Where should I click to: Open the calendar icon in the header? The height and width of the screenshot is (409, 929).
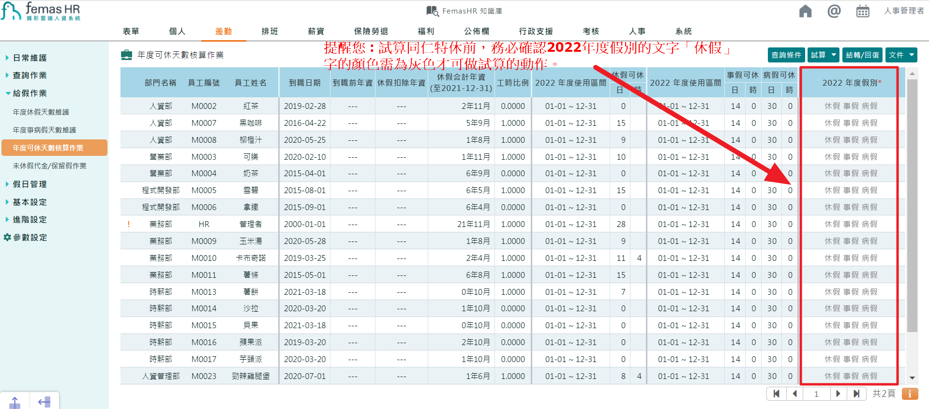(862, 11)
